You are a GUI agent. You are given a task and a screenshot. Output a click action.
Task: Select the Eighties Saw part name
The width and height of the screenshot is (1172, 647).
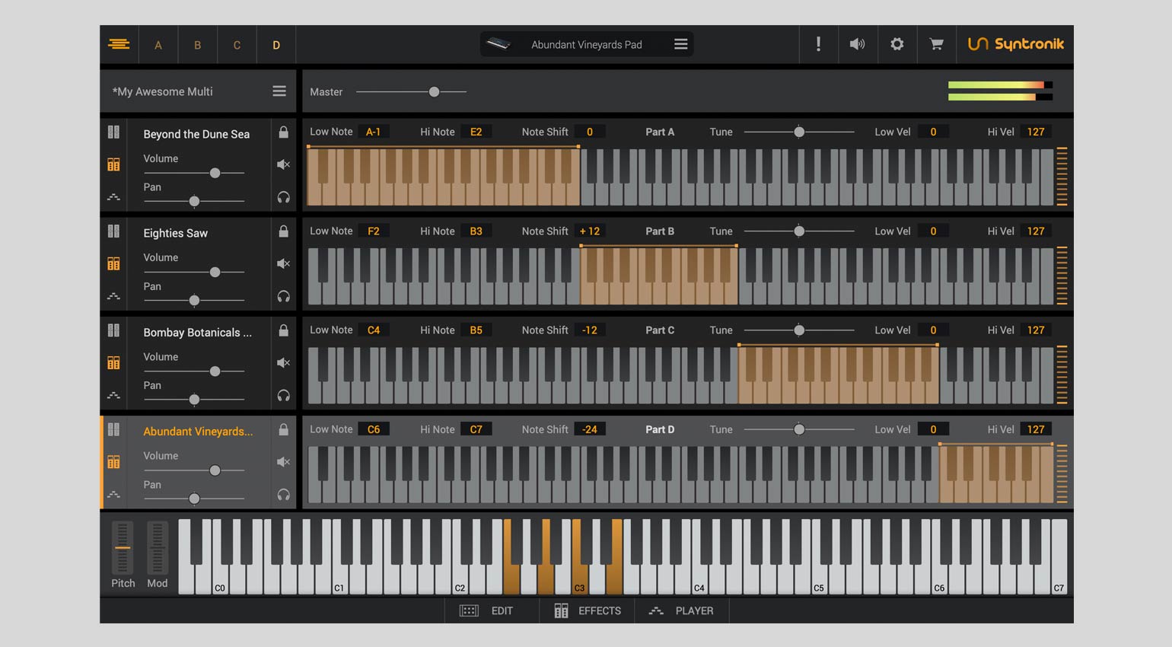coord(175,233)
